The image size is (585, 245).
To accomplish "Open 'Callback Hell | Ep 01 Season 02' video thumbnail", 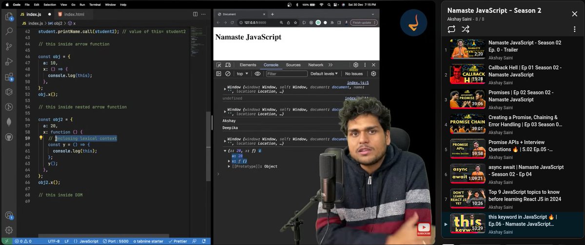I will pyautogui.click(x=467, y=74).
